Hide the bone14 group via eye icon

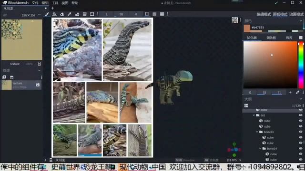coord(301,149)
